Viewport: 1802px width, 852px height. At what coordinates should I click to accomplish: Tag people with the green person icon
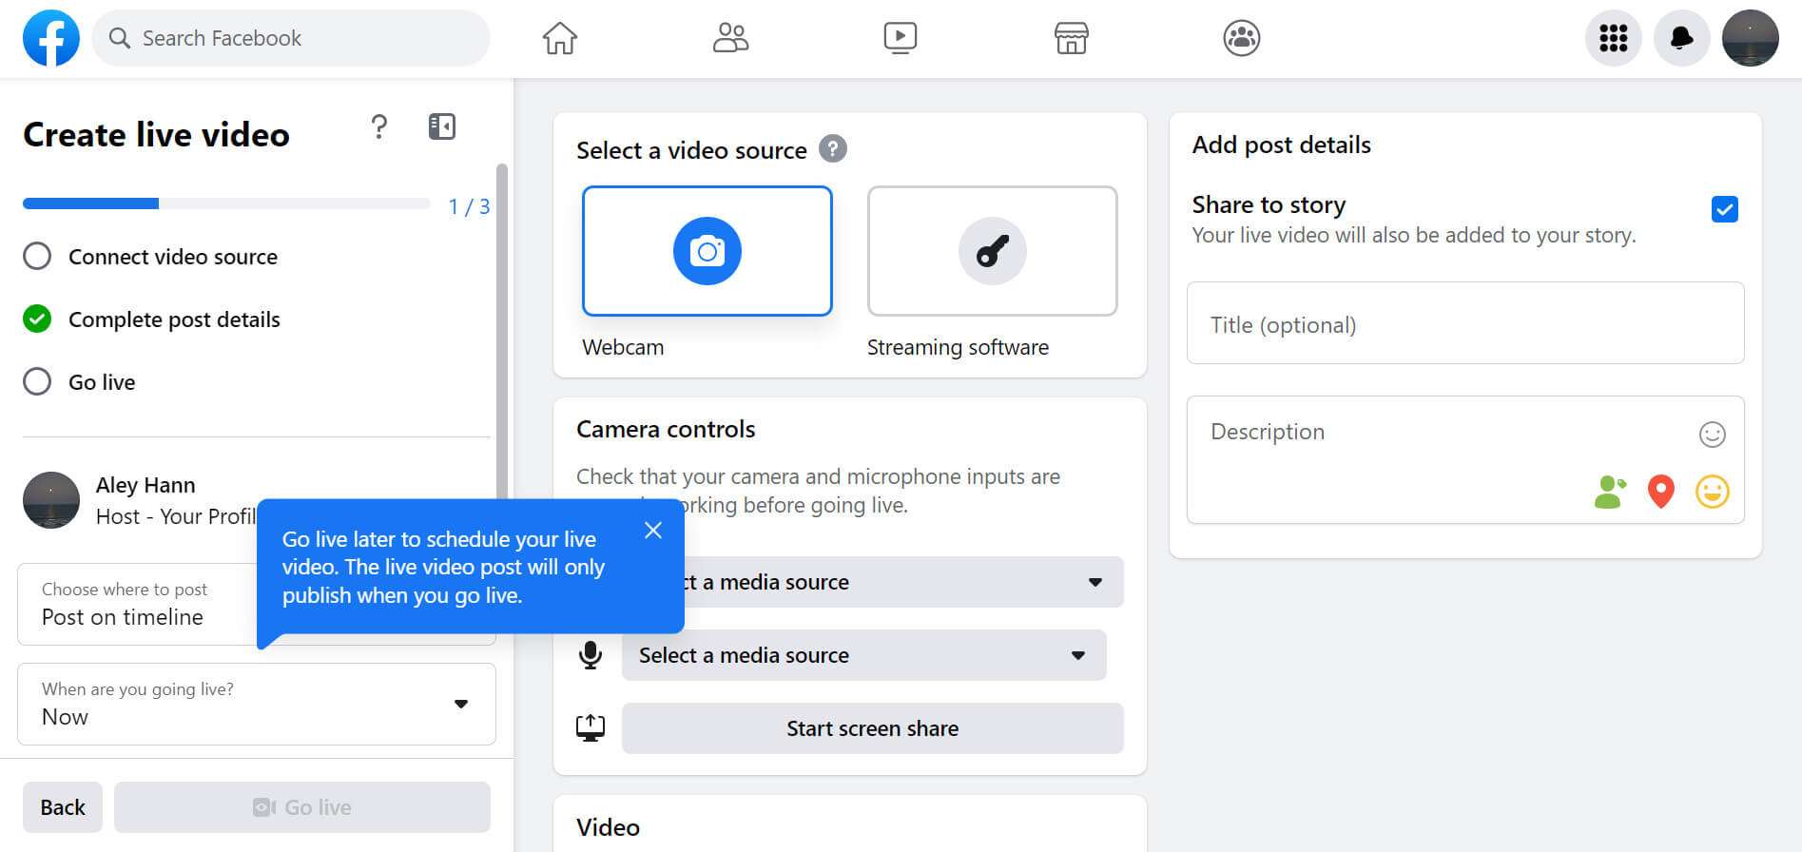(x=1609, y=492)
